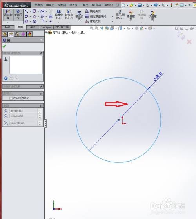Select the Spline sketch tool
Image resolution: width=196 pixels, height=219 pixels.
(x=42, y=11)
